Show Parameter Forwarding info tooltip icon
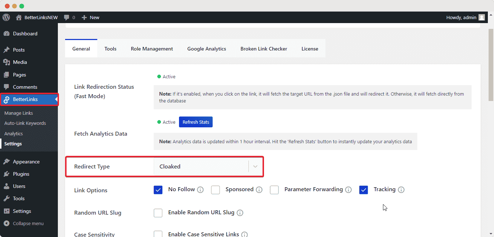 [x=348, y=190]
